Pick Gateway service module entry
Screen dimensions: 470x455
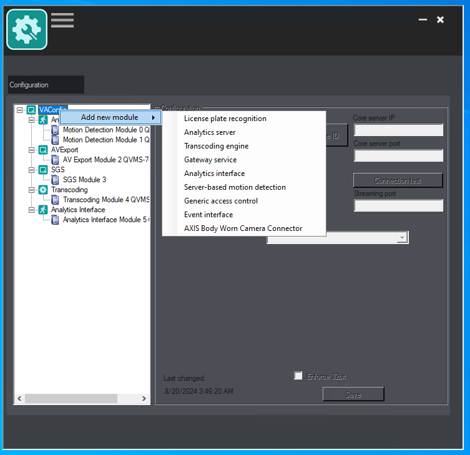pyautogui.click(x=210, y=160)
